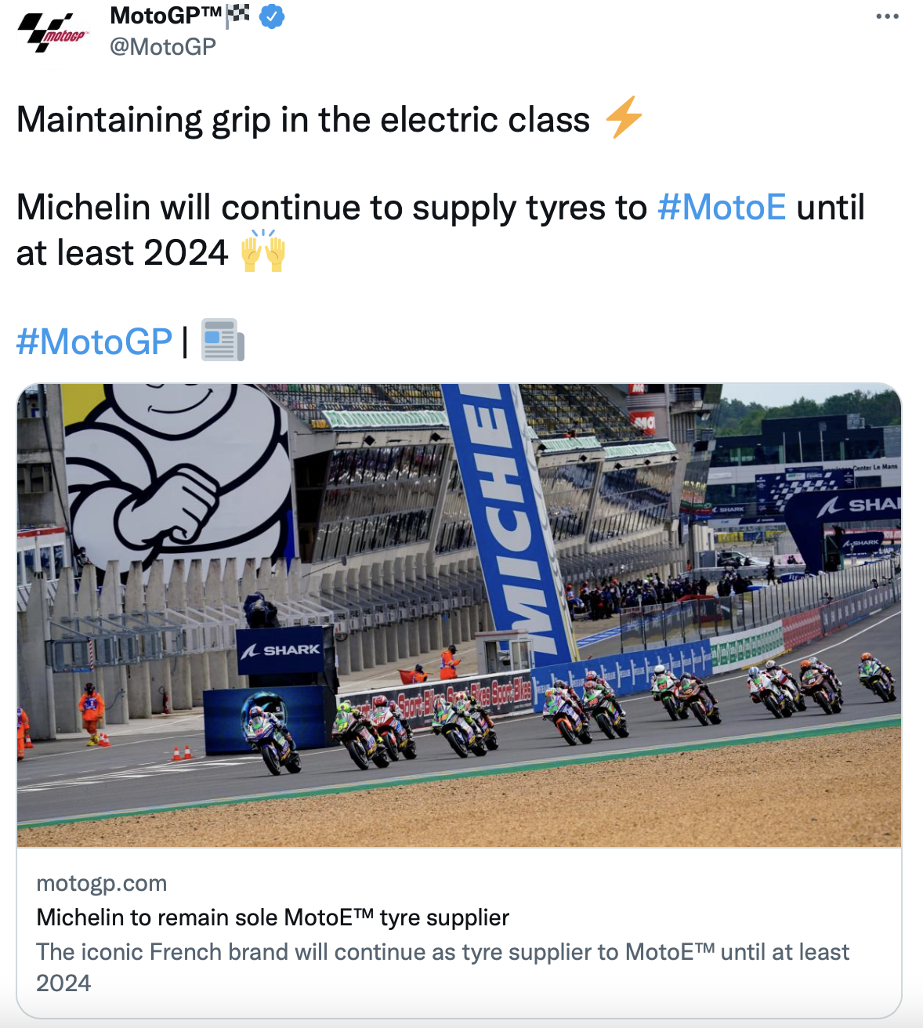Click the newspaper emoji
Viewport: 923px width, 1028px height.
click(x=223, y=340)
